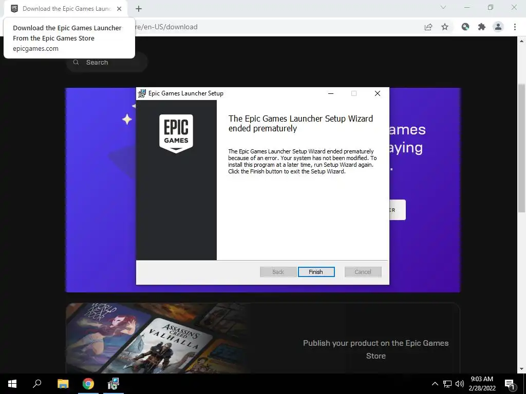Click the greyed-out Cancel button in setup
526x394 pixels.
(x=363, y=272)
